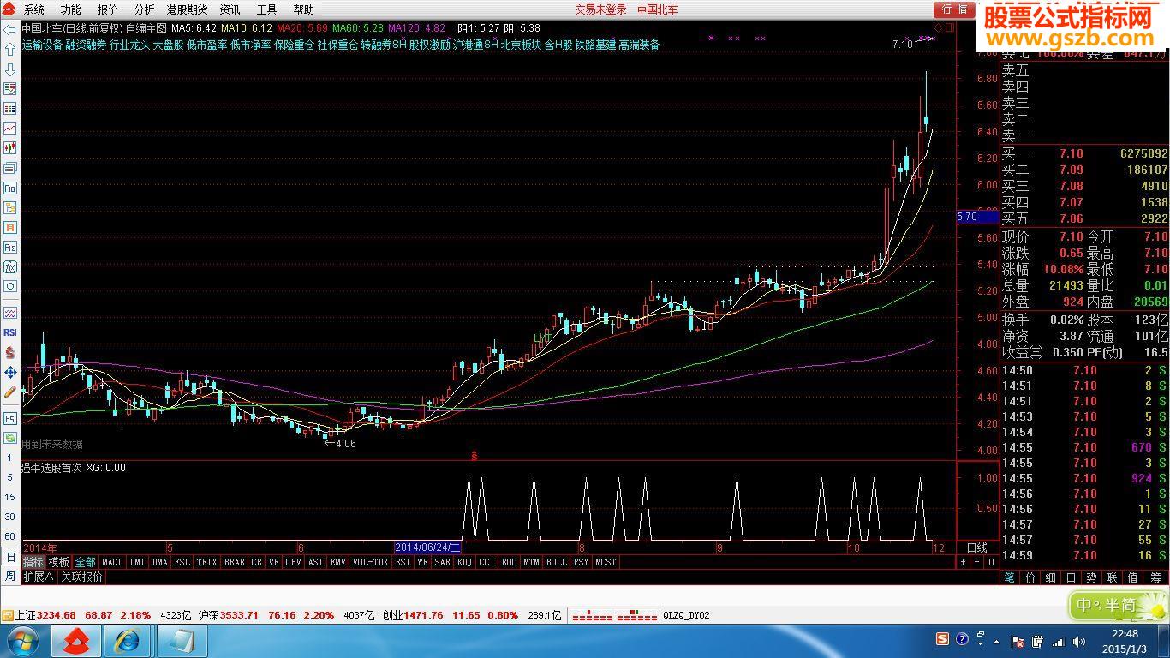This screenshot has width=1170, height=658.
Task: Click the line chart sidebar icon
Action: pos(10,129)
